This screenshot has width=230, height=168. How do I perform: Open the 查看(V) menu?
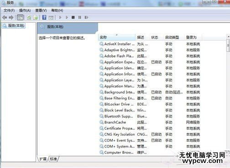click(41, 10)
